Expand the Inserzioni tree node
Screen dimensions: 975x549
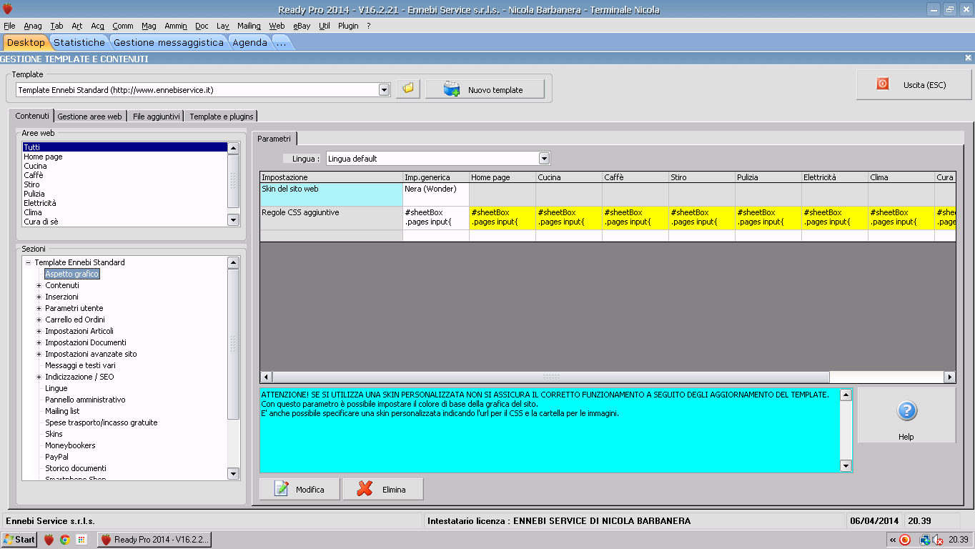(39, 297)
